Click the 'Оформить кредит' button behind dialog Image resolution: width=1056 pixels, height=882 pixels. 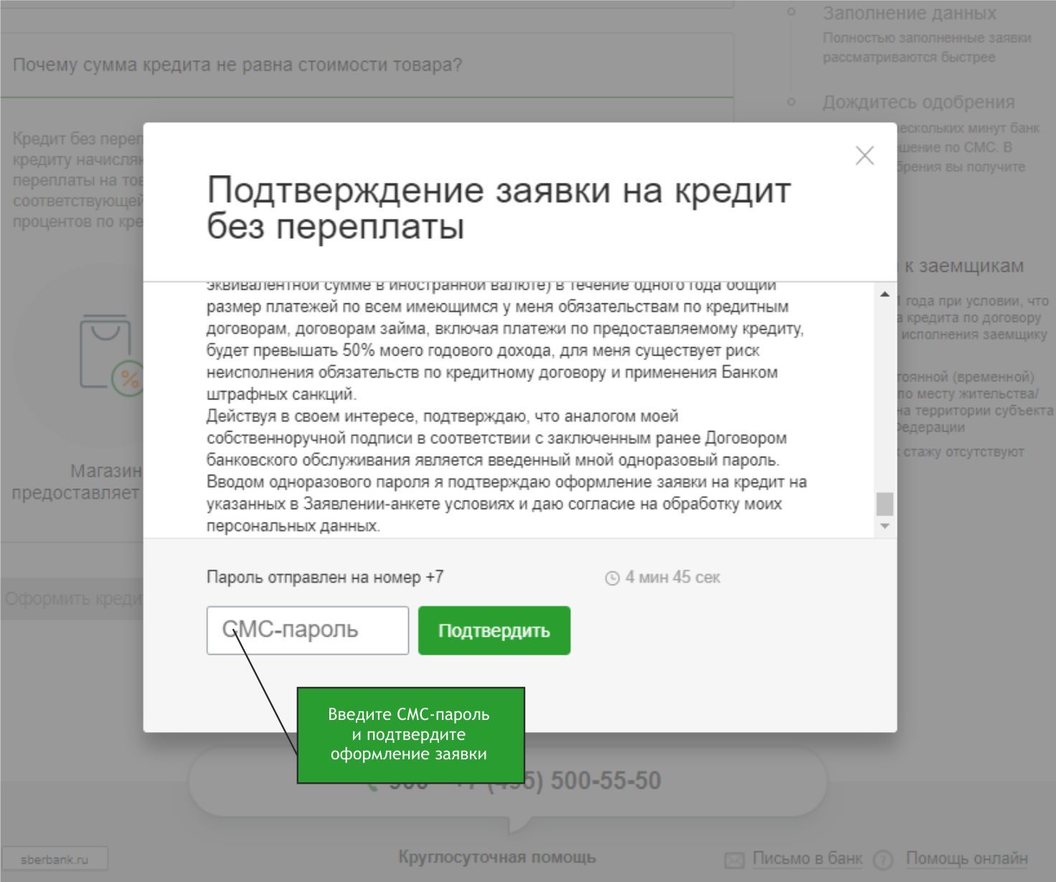pos(72,599)
